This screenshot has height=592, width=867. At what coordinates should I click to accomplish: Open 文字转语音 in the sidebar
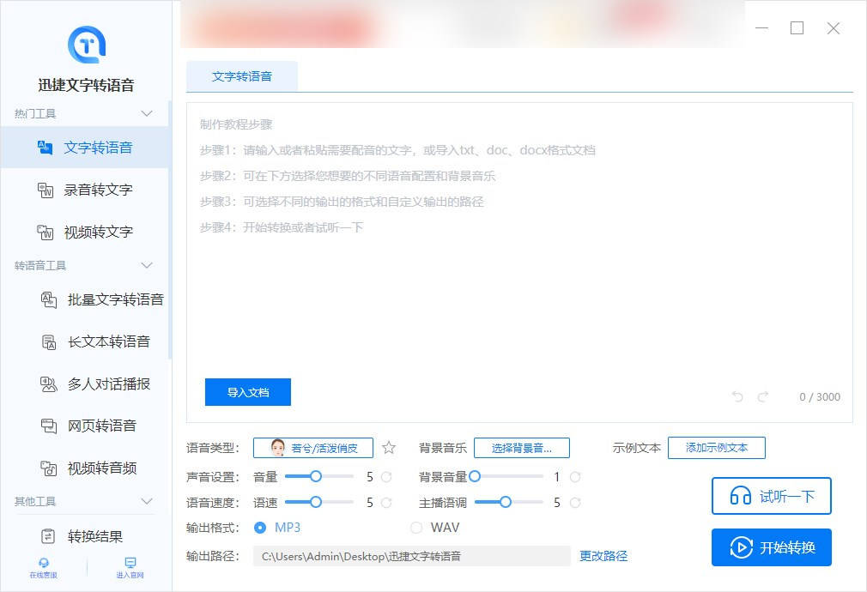(x=85, y=148)
